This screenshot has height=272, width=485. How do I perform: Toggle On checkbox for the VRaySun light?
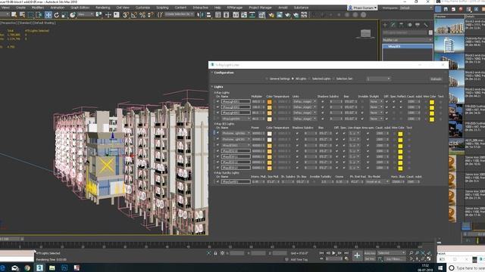click(217, 181)
